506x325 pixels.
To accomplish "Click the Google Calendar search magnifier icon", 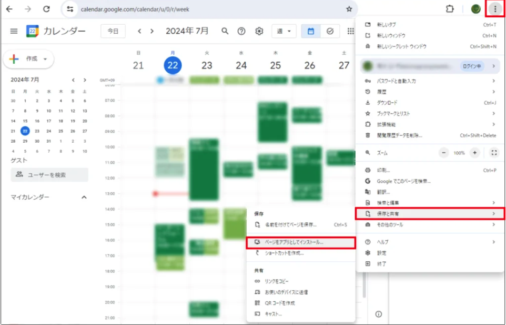I will pyautogui.click(x=225, y=31).
